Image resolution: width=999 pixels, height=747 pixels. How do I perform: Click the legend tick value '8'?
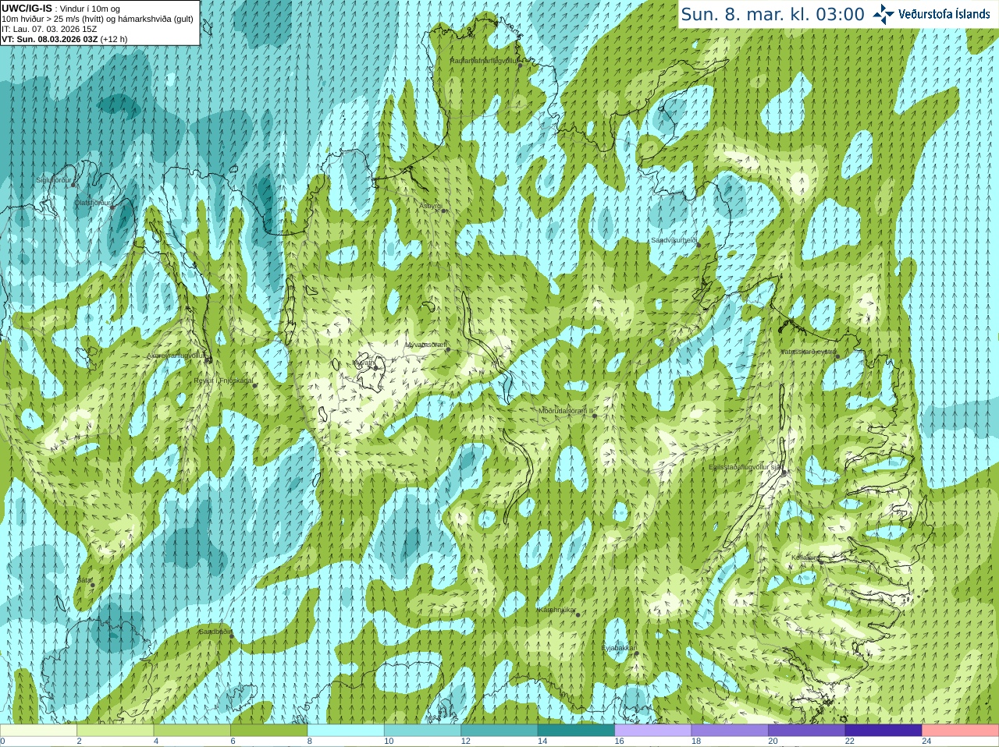click(310, 742)
